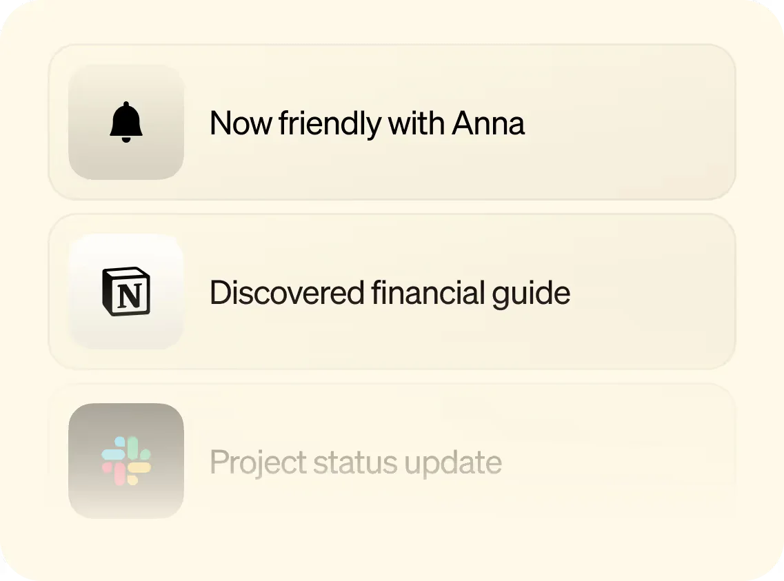Click the name 'Anna' in the first notification
This screenshot has height=581, width=784.
click(488, 124)
